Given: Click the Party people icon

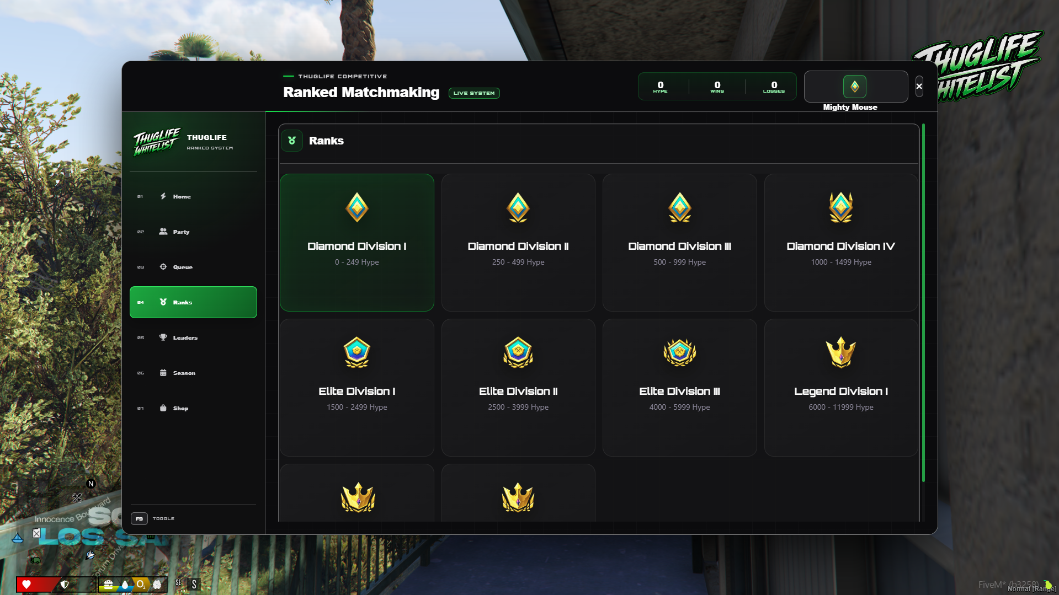Looking at the screenshot, I should [163, 232].
